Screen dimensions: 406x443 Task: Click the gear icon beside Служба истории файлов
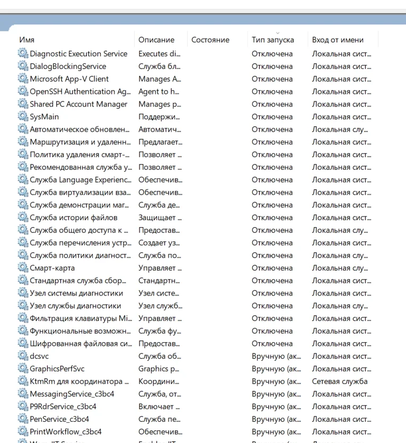[23, 218]
